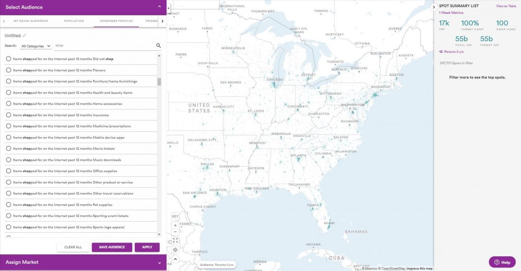This screenshot has width=521, height=271.
Task: Switch to the Population tab
Action: [x=74, y=21]
